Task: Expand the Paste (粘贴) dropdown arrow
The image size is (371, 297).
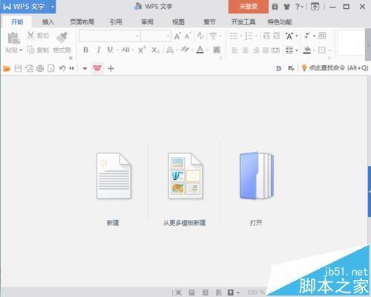Action: click(x=21, y=50)
